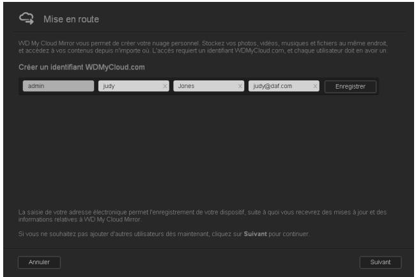Screen dimensions: 416x277
Task: Focus the first name field containing judy
Action: (x=134, y=86)
